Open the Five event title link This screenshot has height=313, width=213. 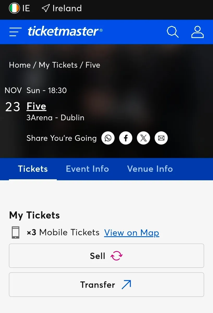click(x=36, y=106)
